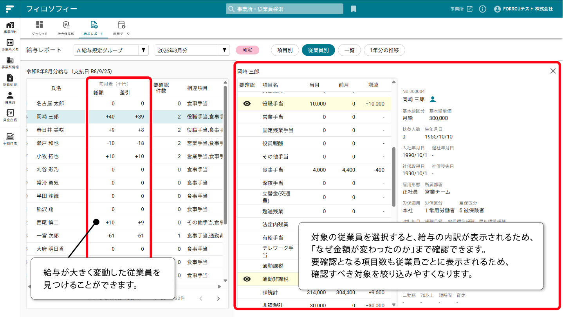The height and width of the screenshot is (317, 563).
Task: Open the 事業所 external link in the header
Action: click(461, 9)
